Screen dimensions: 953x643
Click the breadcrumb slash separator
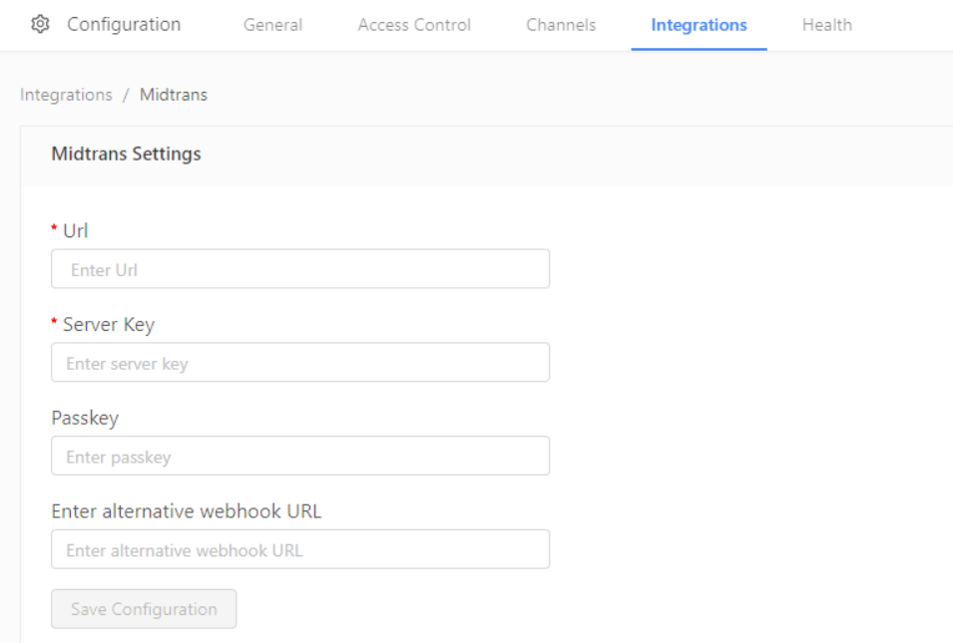(126, 95)
